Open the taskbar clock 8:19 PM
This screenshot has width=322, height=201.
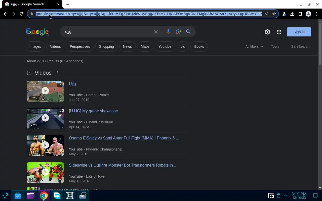(x=299, y=195)
